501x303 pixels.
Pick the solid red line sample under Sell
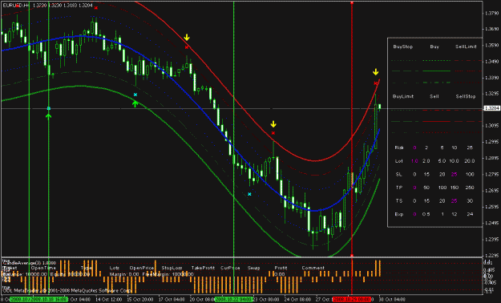coord(436,122)
